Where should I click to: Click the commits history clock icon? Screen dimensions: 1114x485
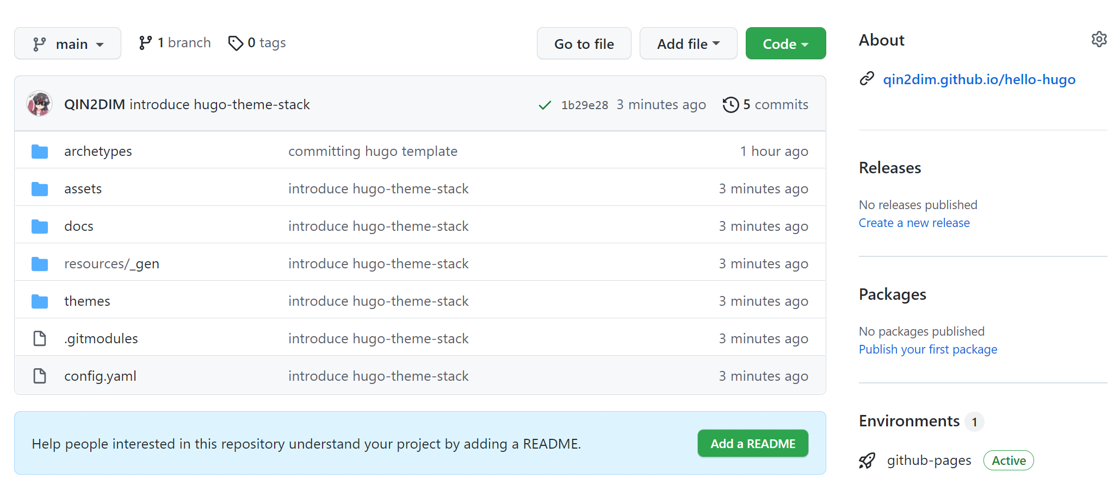(x=731, y=104)
